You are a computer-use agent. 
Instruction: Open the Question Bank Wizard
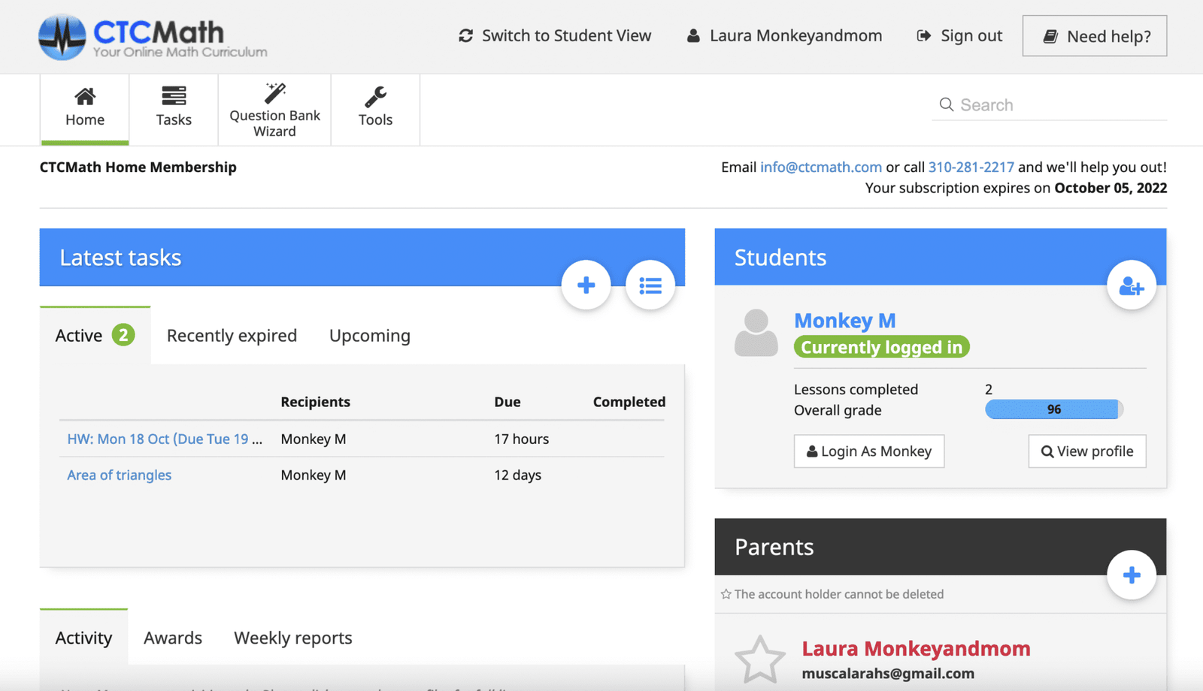point(274,110)
